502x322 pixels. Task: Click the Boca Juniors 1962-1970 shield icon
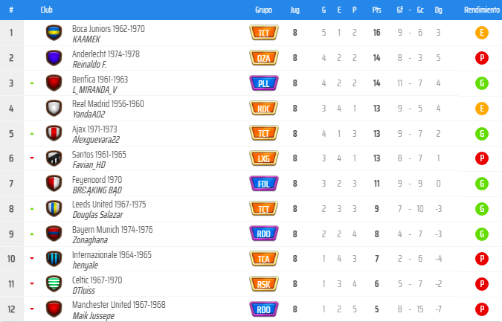(54, 33)
